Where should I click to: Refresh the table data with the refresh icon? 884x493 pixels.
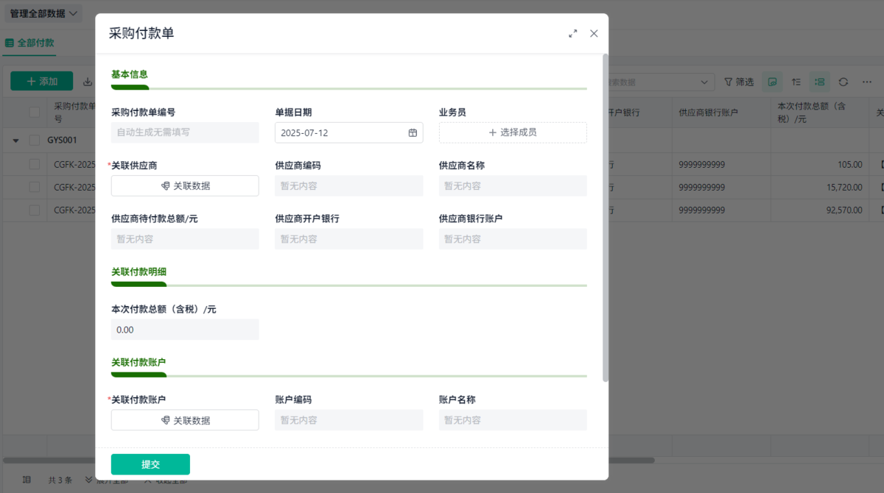843,82
